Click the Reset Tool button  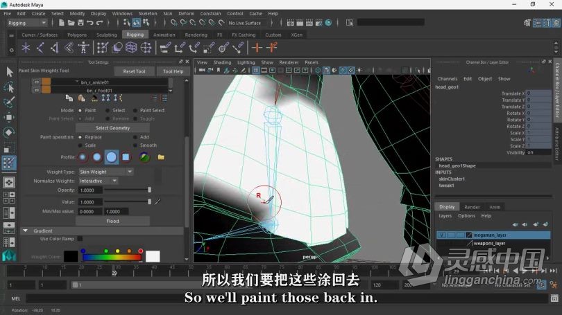(x=134, y=71)
